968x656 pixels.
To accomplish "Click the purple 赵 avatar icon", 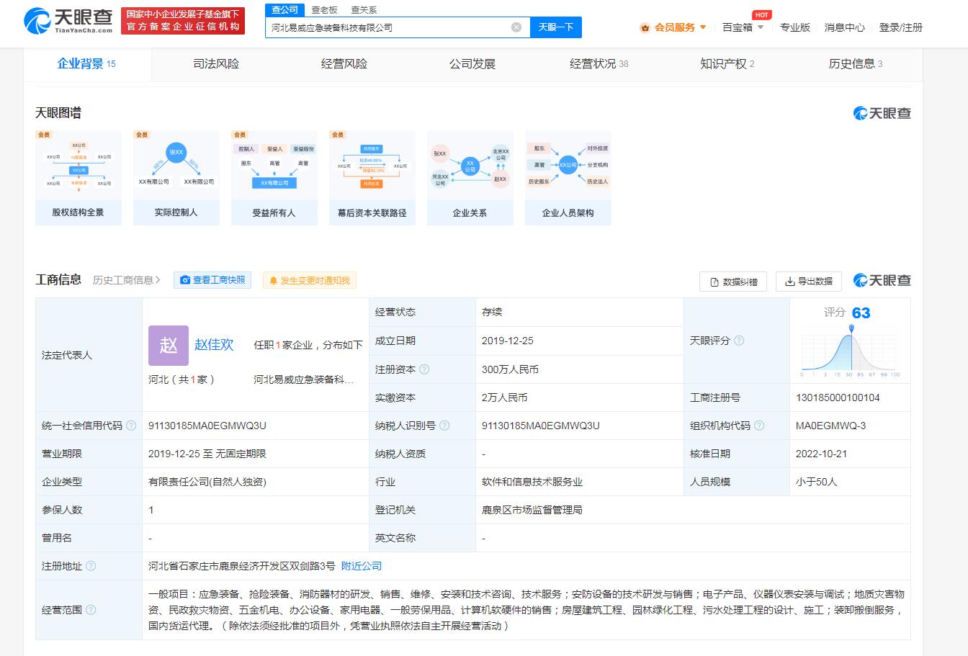I will 169,346.
